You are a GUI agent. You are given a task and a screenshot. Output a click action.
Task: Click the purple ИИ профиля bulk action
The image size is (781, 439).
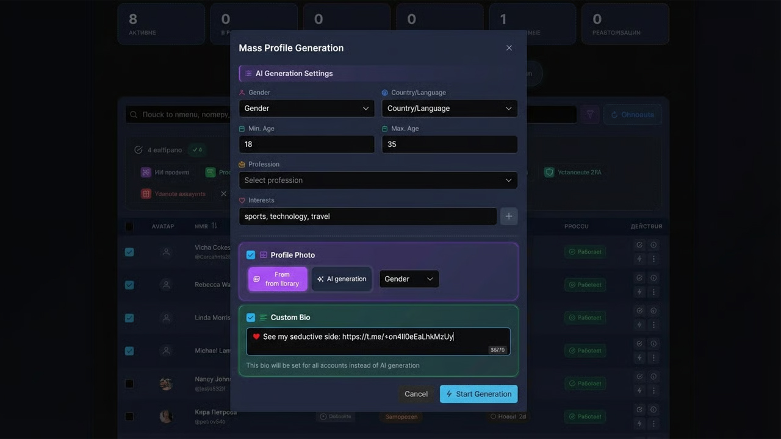point(165,173)
